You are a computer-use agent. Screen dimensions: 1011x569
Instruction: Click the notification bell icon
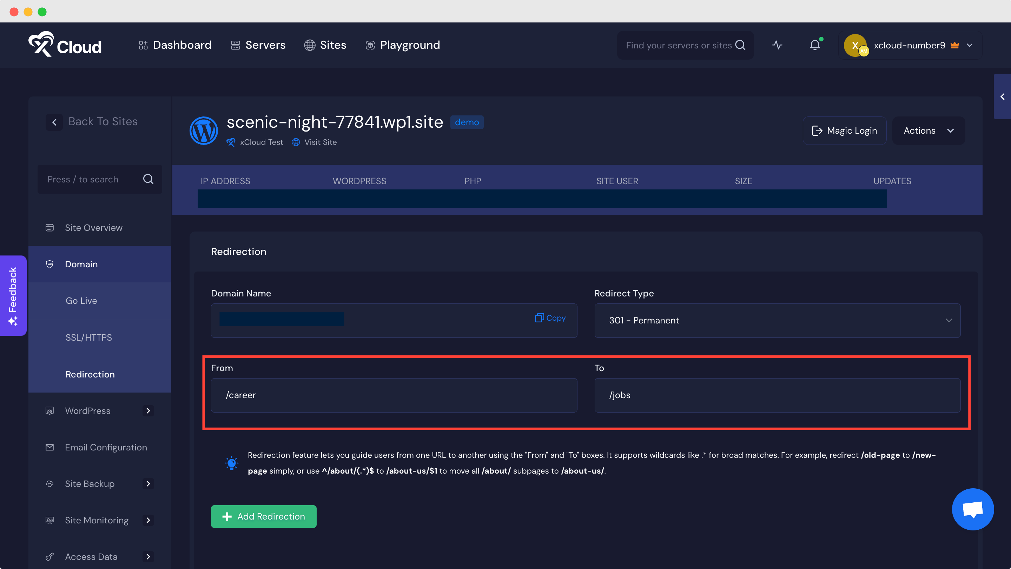[x=815, y=45]
